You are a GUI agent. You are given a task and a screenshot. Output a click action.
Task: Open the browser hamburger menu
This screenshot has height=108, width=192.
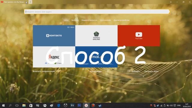point(171,2)
